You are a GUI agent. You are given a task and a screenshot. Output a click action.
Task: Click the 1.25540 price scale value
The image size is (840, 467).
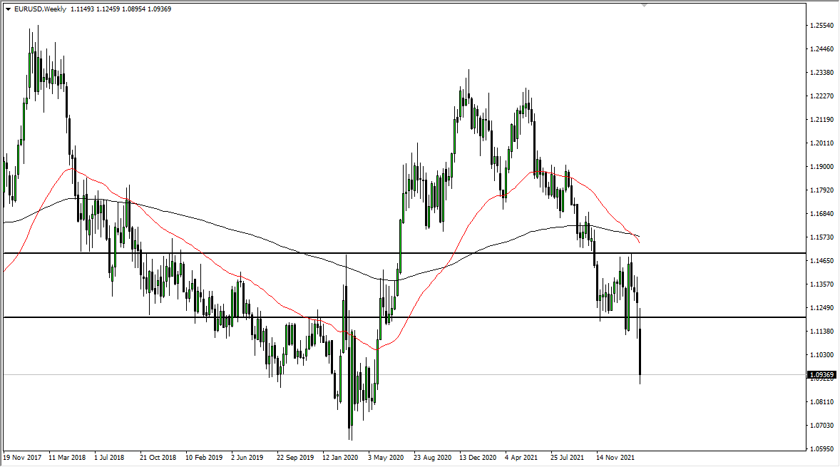point(821,26)
